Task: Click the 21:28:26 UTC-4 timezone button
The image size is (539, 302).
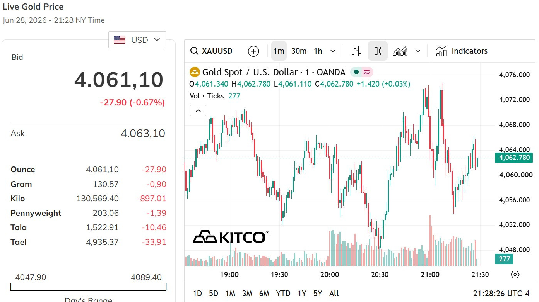Action: tap(501, 294)
